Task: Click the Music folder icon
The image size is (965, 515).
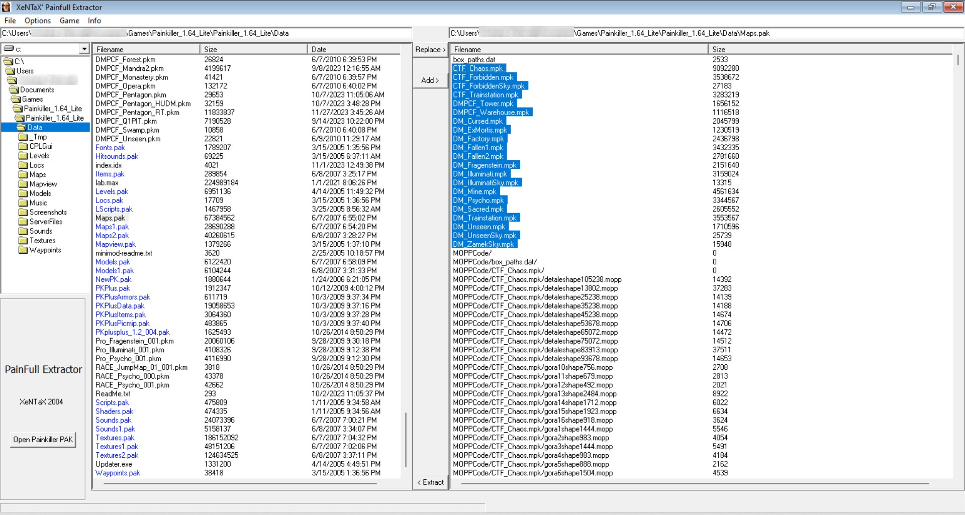Action: click(x=23, y=203)
